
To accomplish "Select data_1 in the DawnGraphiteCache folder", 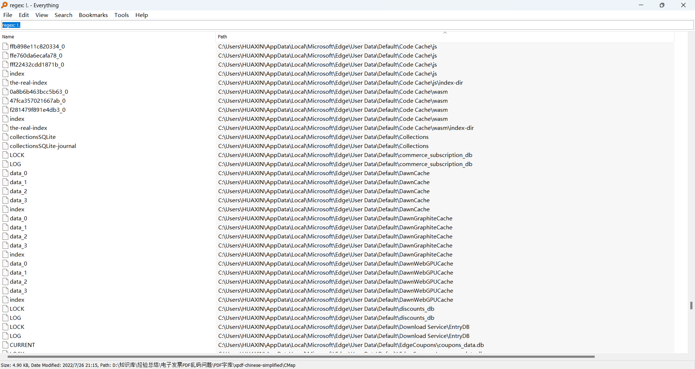I will [x=18, y=227].
